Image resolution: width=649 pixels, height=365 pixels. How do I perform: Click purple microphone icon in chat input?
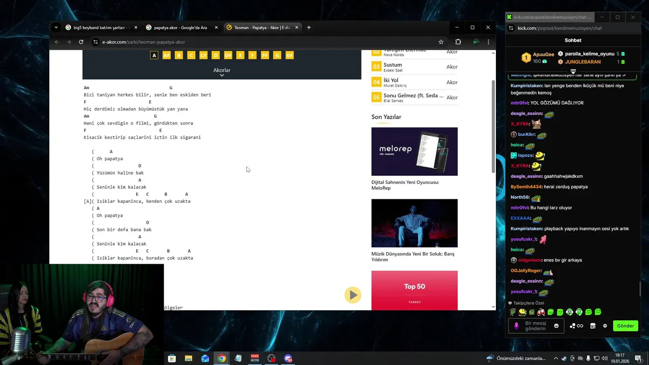click(x=517, y=326)
